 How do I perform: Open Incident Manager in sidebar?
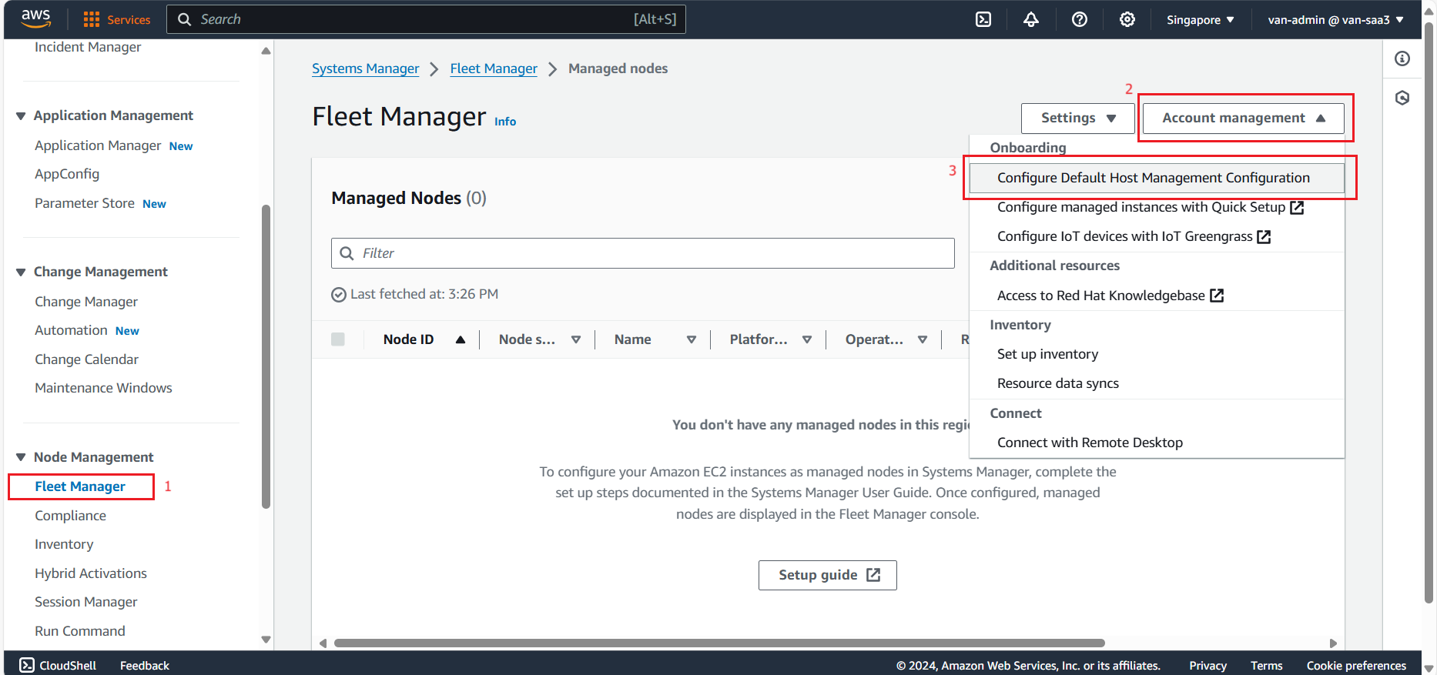point(88,47)
